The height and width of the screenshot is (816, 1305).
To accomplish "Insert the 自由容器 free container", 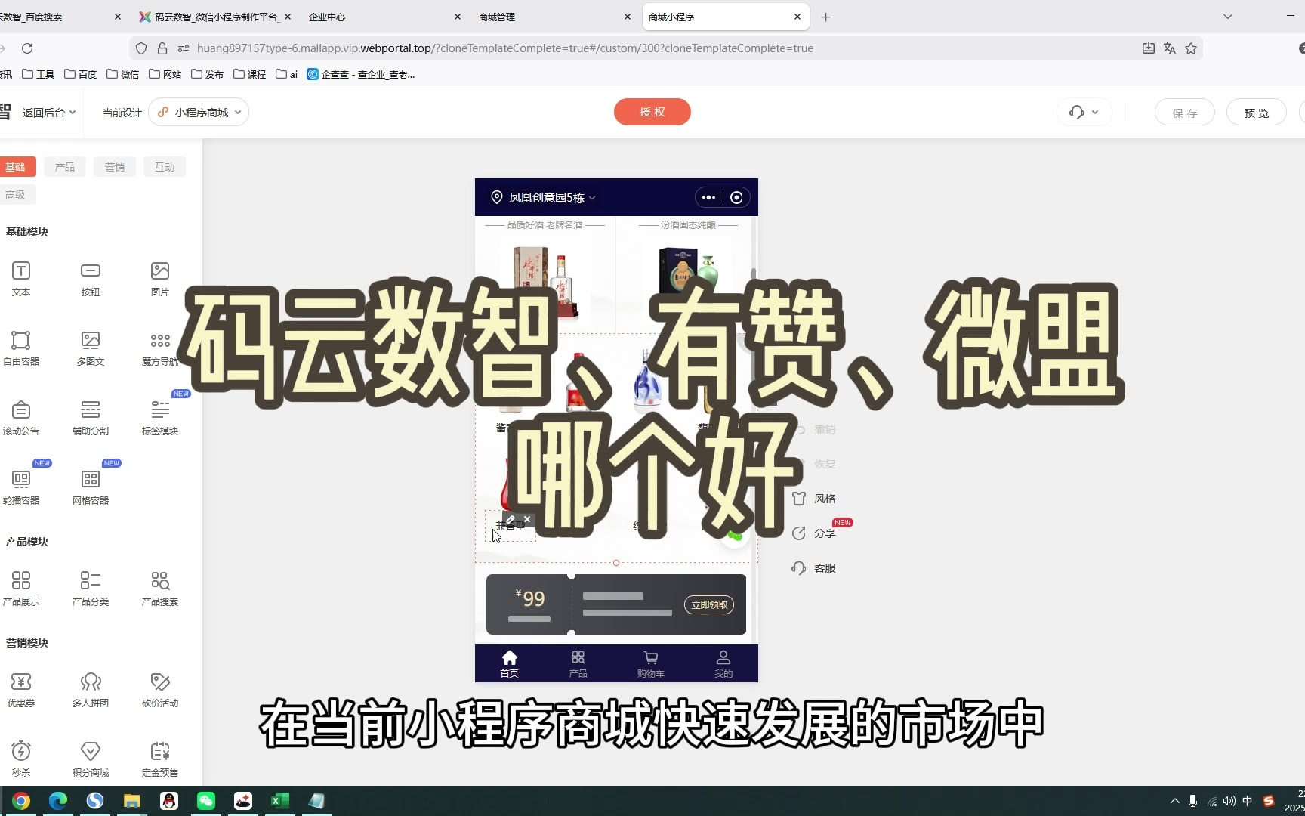I will pyautogui.click(x=21, y=348).
